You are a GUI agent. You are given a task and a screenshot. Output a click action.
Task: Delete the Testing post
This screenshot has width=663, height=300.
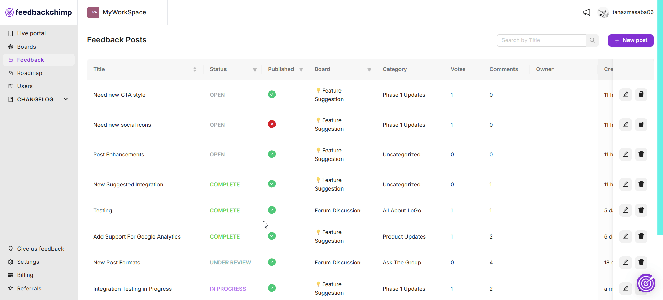click(641, 210)
